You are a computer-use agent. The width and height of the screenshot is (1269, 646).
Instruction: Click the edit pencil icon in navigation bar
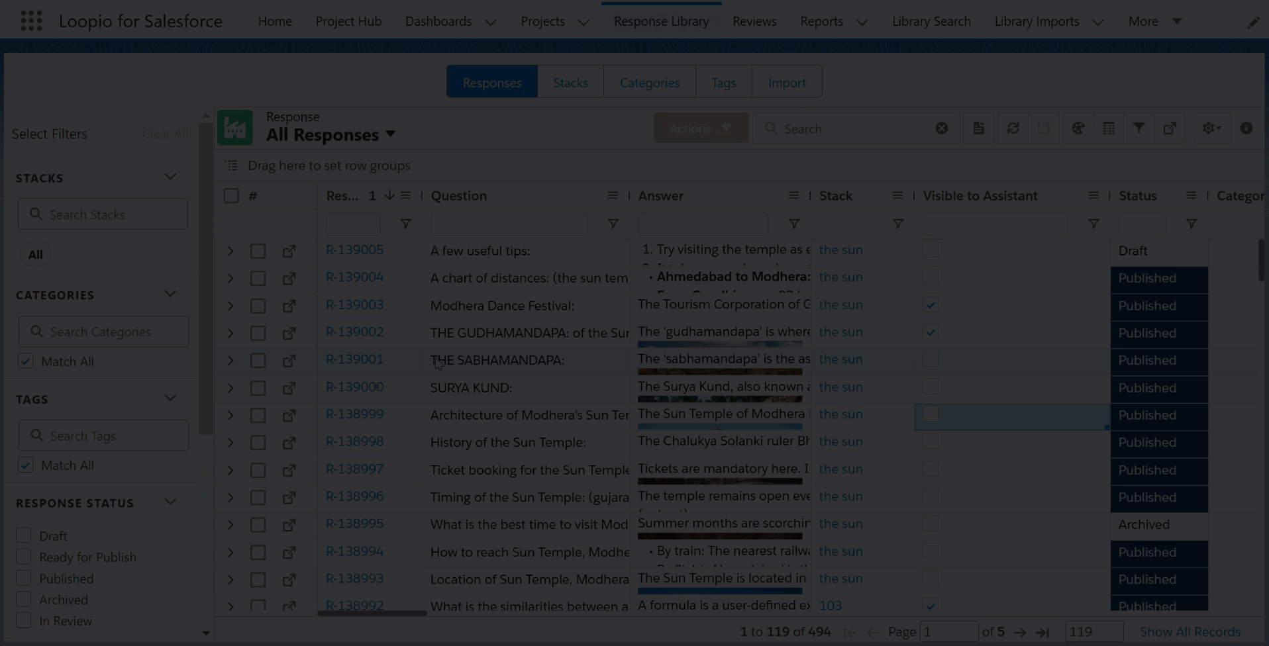click(x=1253, y=23)
